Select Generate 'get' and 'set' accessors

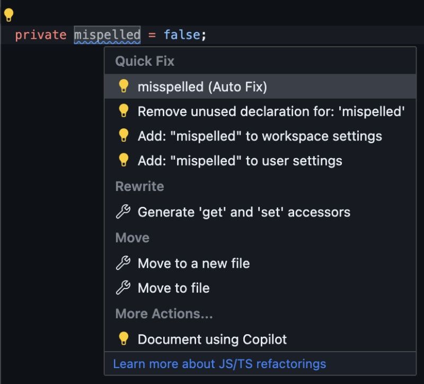pyautogui.click(x=260, y=212)
